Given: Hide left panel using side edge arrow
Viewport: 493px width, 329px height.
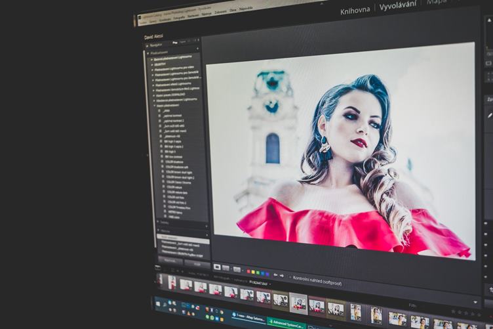Looking at the screenshot, I should point(148,155).
